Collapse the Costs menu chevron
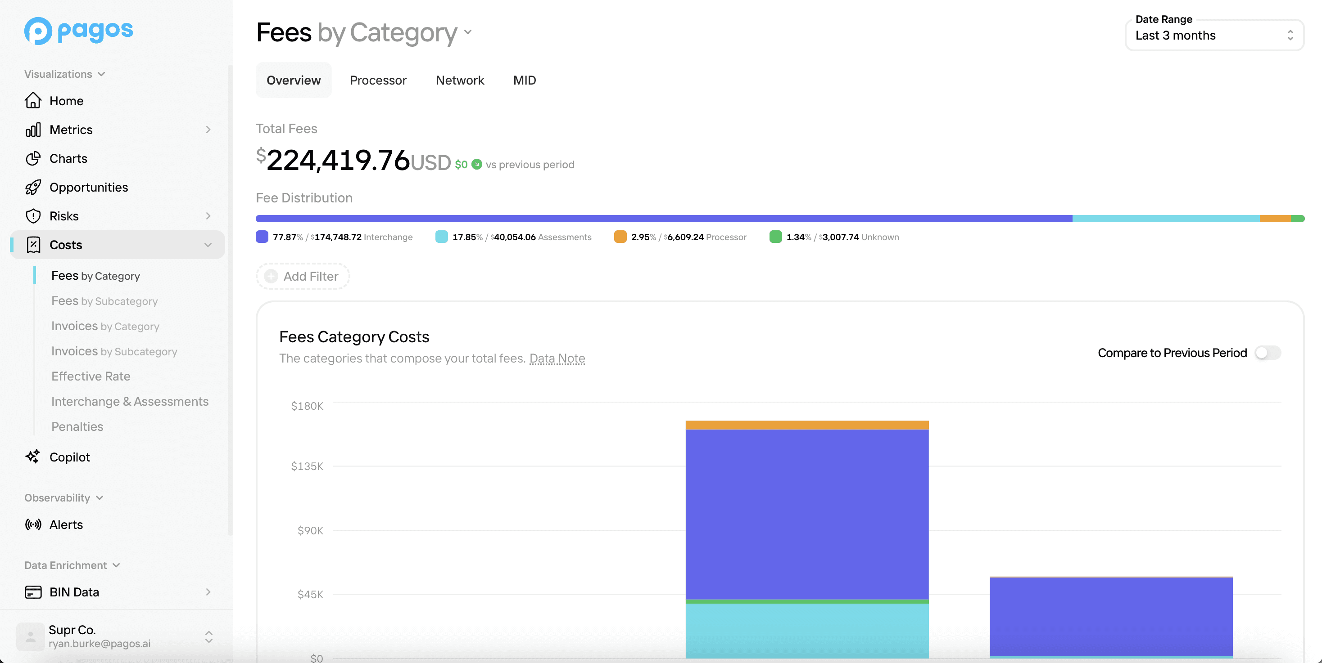This screenshot has height=663, width=1322. tap(208, 245)
